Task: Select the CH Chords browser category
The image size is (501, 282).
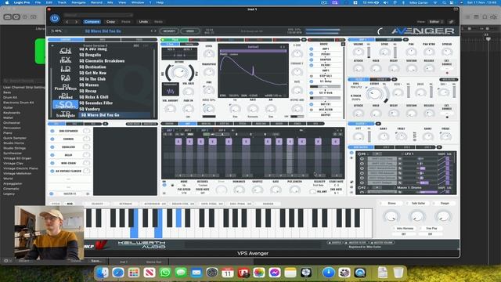Action: [x=65, y=50]
